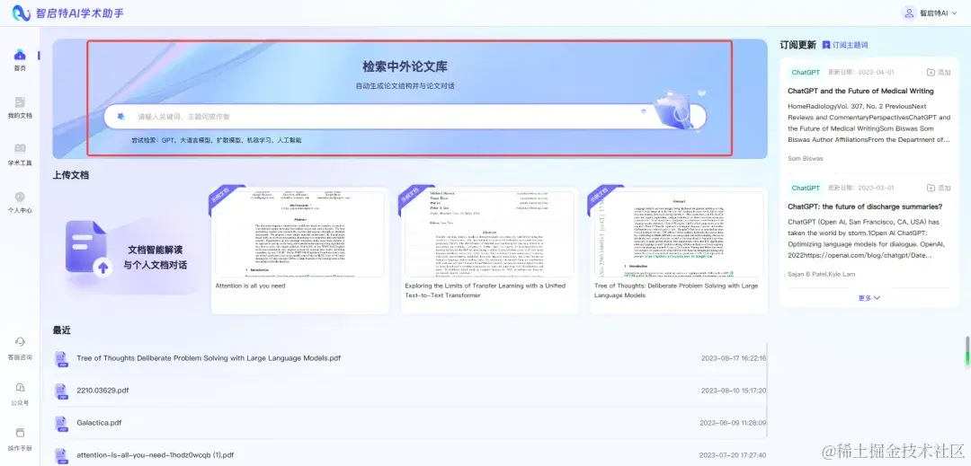Open the 'Attention is all you need' thumbnail
This screenshot has height=466, width=971.
[x=299, y=233]
